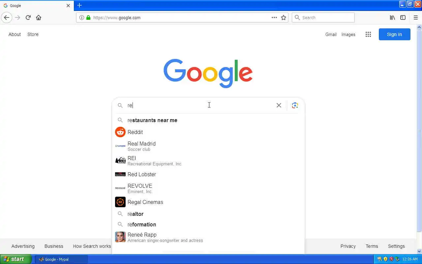The height and width of the screenshot is (264, 422).
Task: Open the About link
Action: [x=15, y=34]
